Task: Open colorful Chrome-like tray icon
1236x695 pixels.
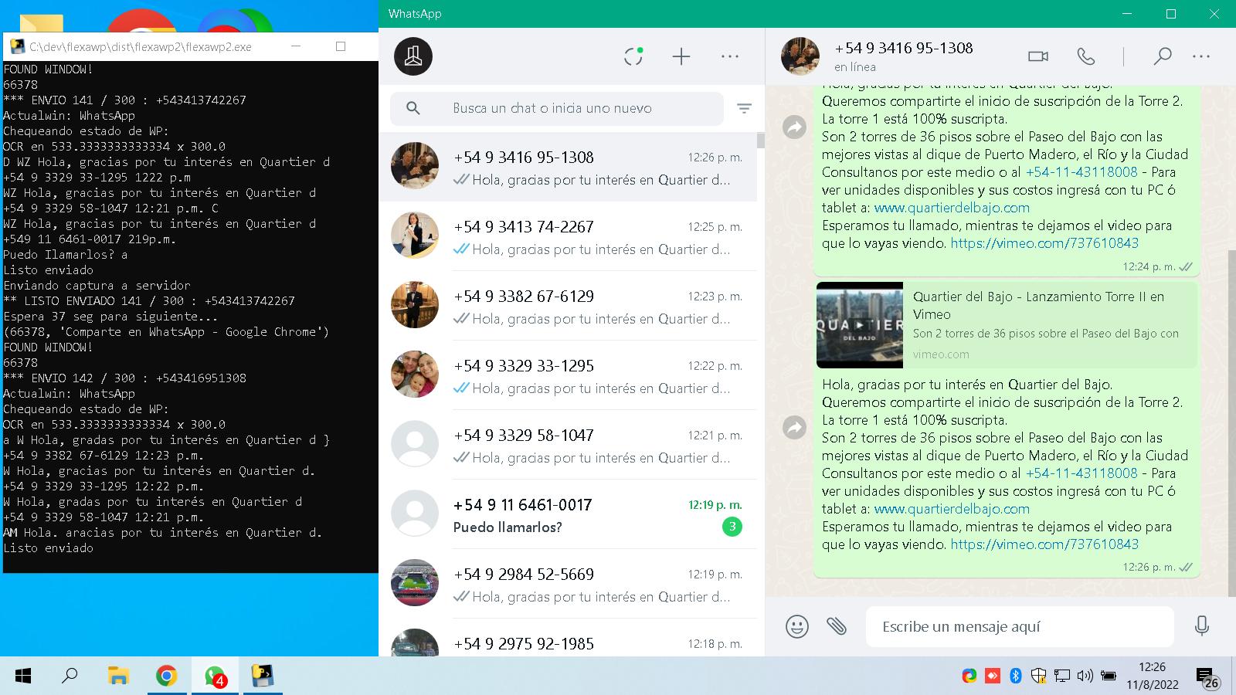Action: [969, 676]
